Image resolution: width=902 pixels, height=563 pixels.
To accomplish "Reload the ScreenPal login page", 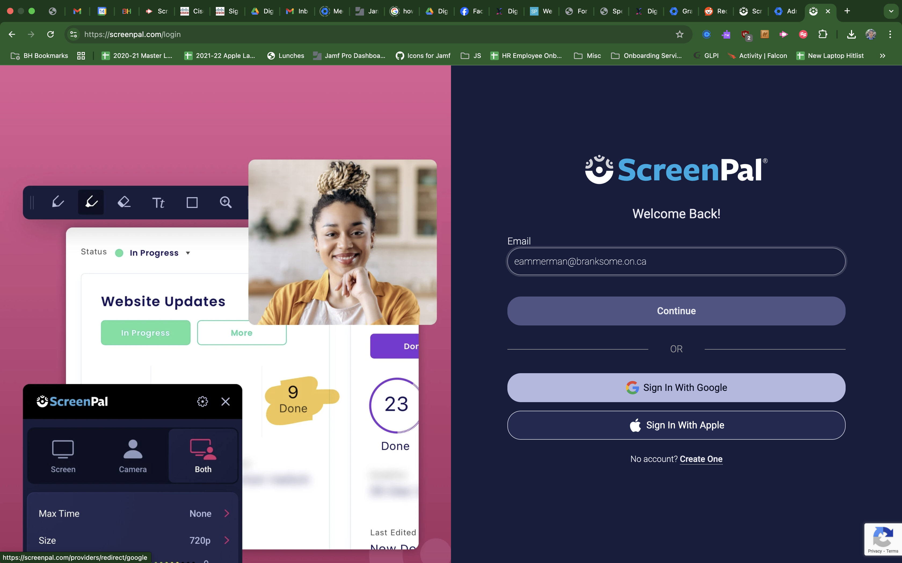I will pos(51,34).
